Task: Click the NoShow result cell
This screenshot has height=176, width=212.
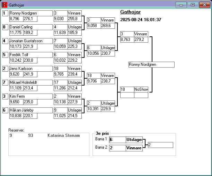Action: (141, 89)
